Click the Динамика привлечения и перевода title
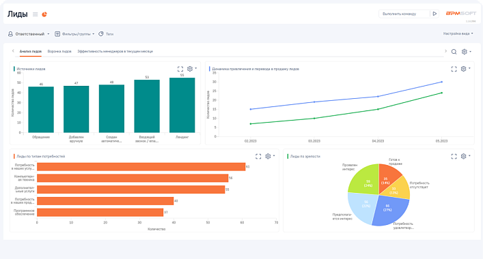The width and height of the screenshot is (483, 259). [256, 69]
